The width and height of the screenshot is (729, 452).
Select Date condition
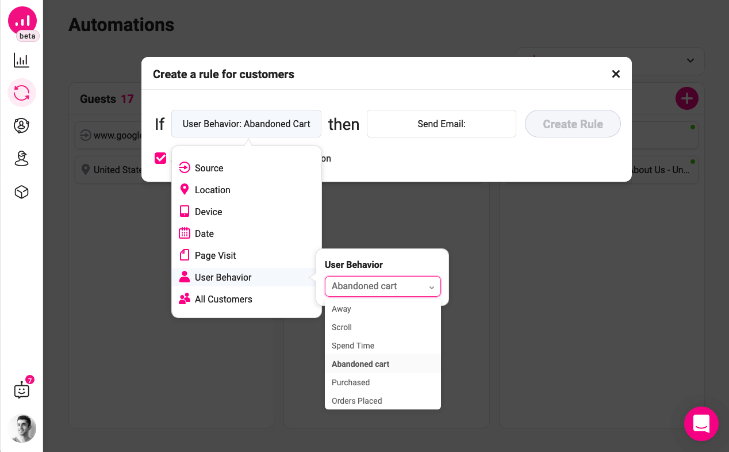(x=247, y=233)
